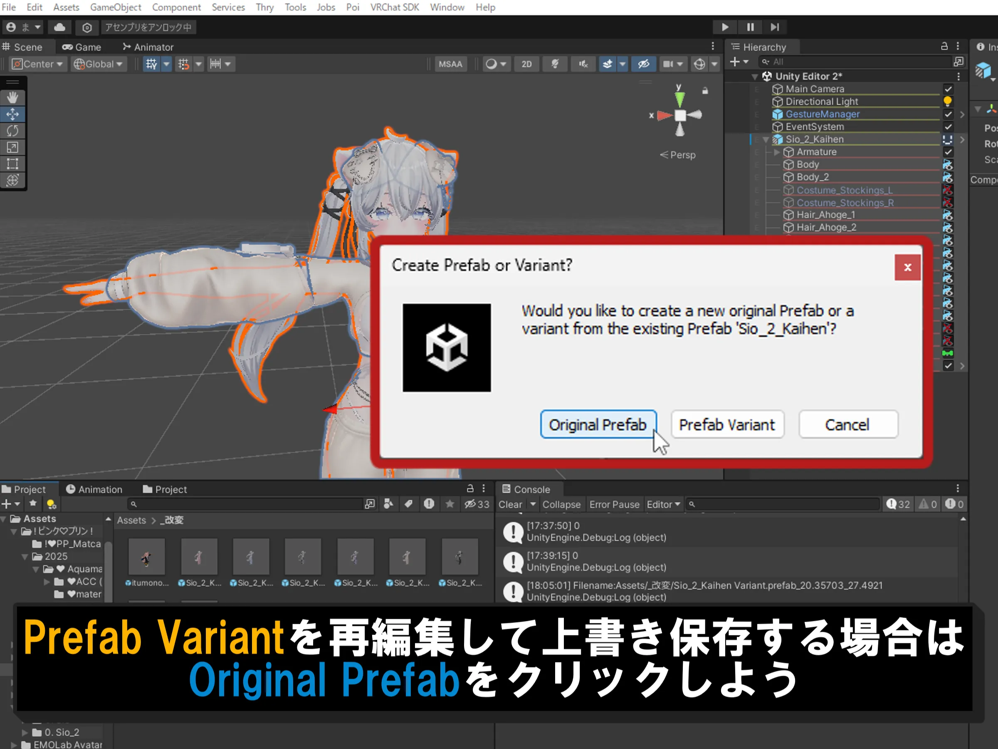Select the Scale tool

pyautogui.click(x=12, y=147)
